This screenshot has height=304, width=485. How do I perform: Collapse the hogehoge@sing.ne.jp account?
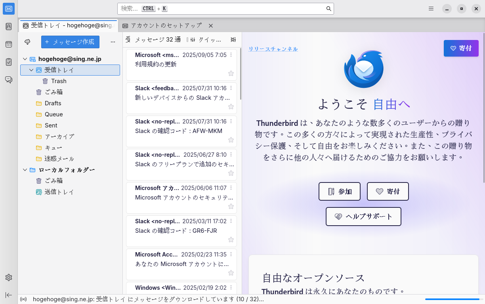pyautogui.click(x=25, y=59)
